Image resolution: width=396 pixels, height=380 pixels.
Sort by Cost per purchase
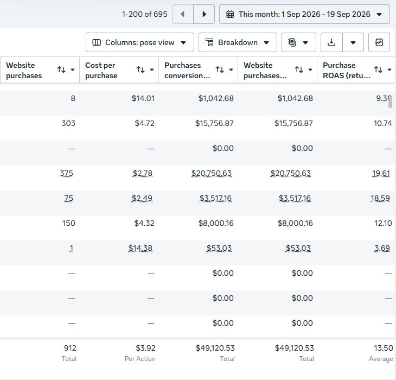pyautogui.click(x=140, y=69)
